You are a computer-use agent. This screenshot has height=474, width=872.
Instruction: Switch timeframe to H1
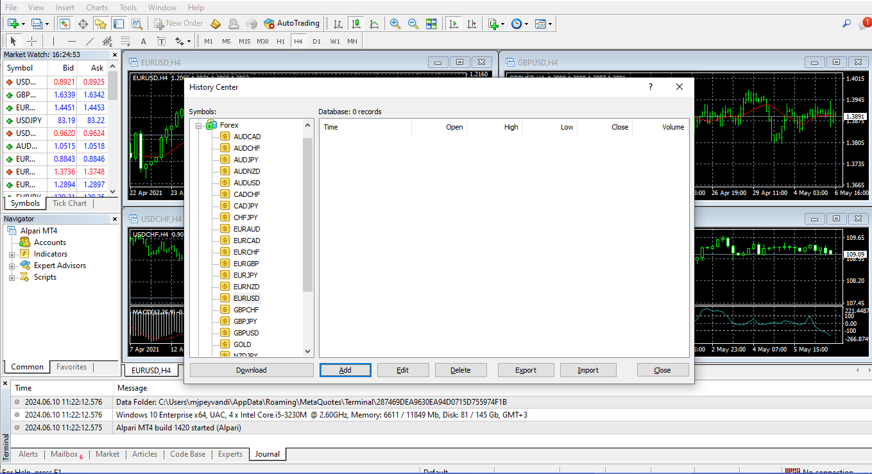click(280, 41)
